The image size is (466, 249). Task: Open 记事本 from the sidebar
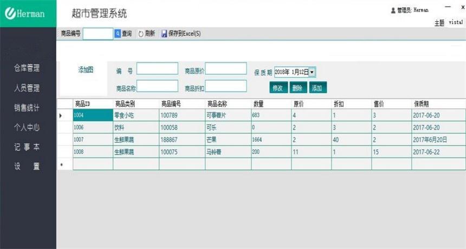tap(27, 147)
